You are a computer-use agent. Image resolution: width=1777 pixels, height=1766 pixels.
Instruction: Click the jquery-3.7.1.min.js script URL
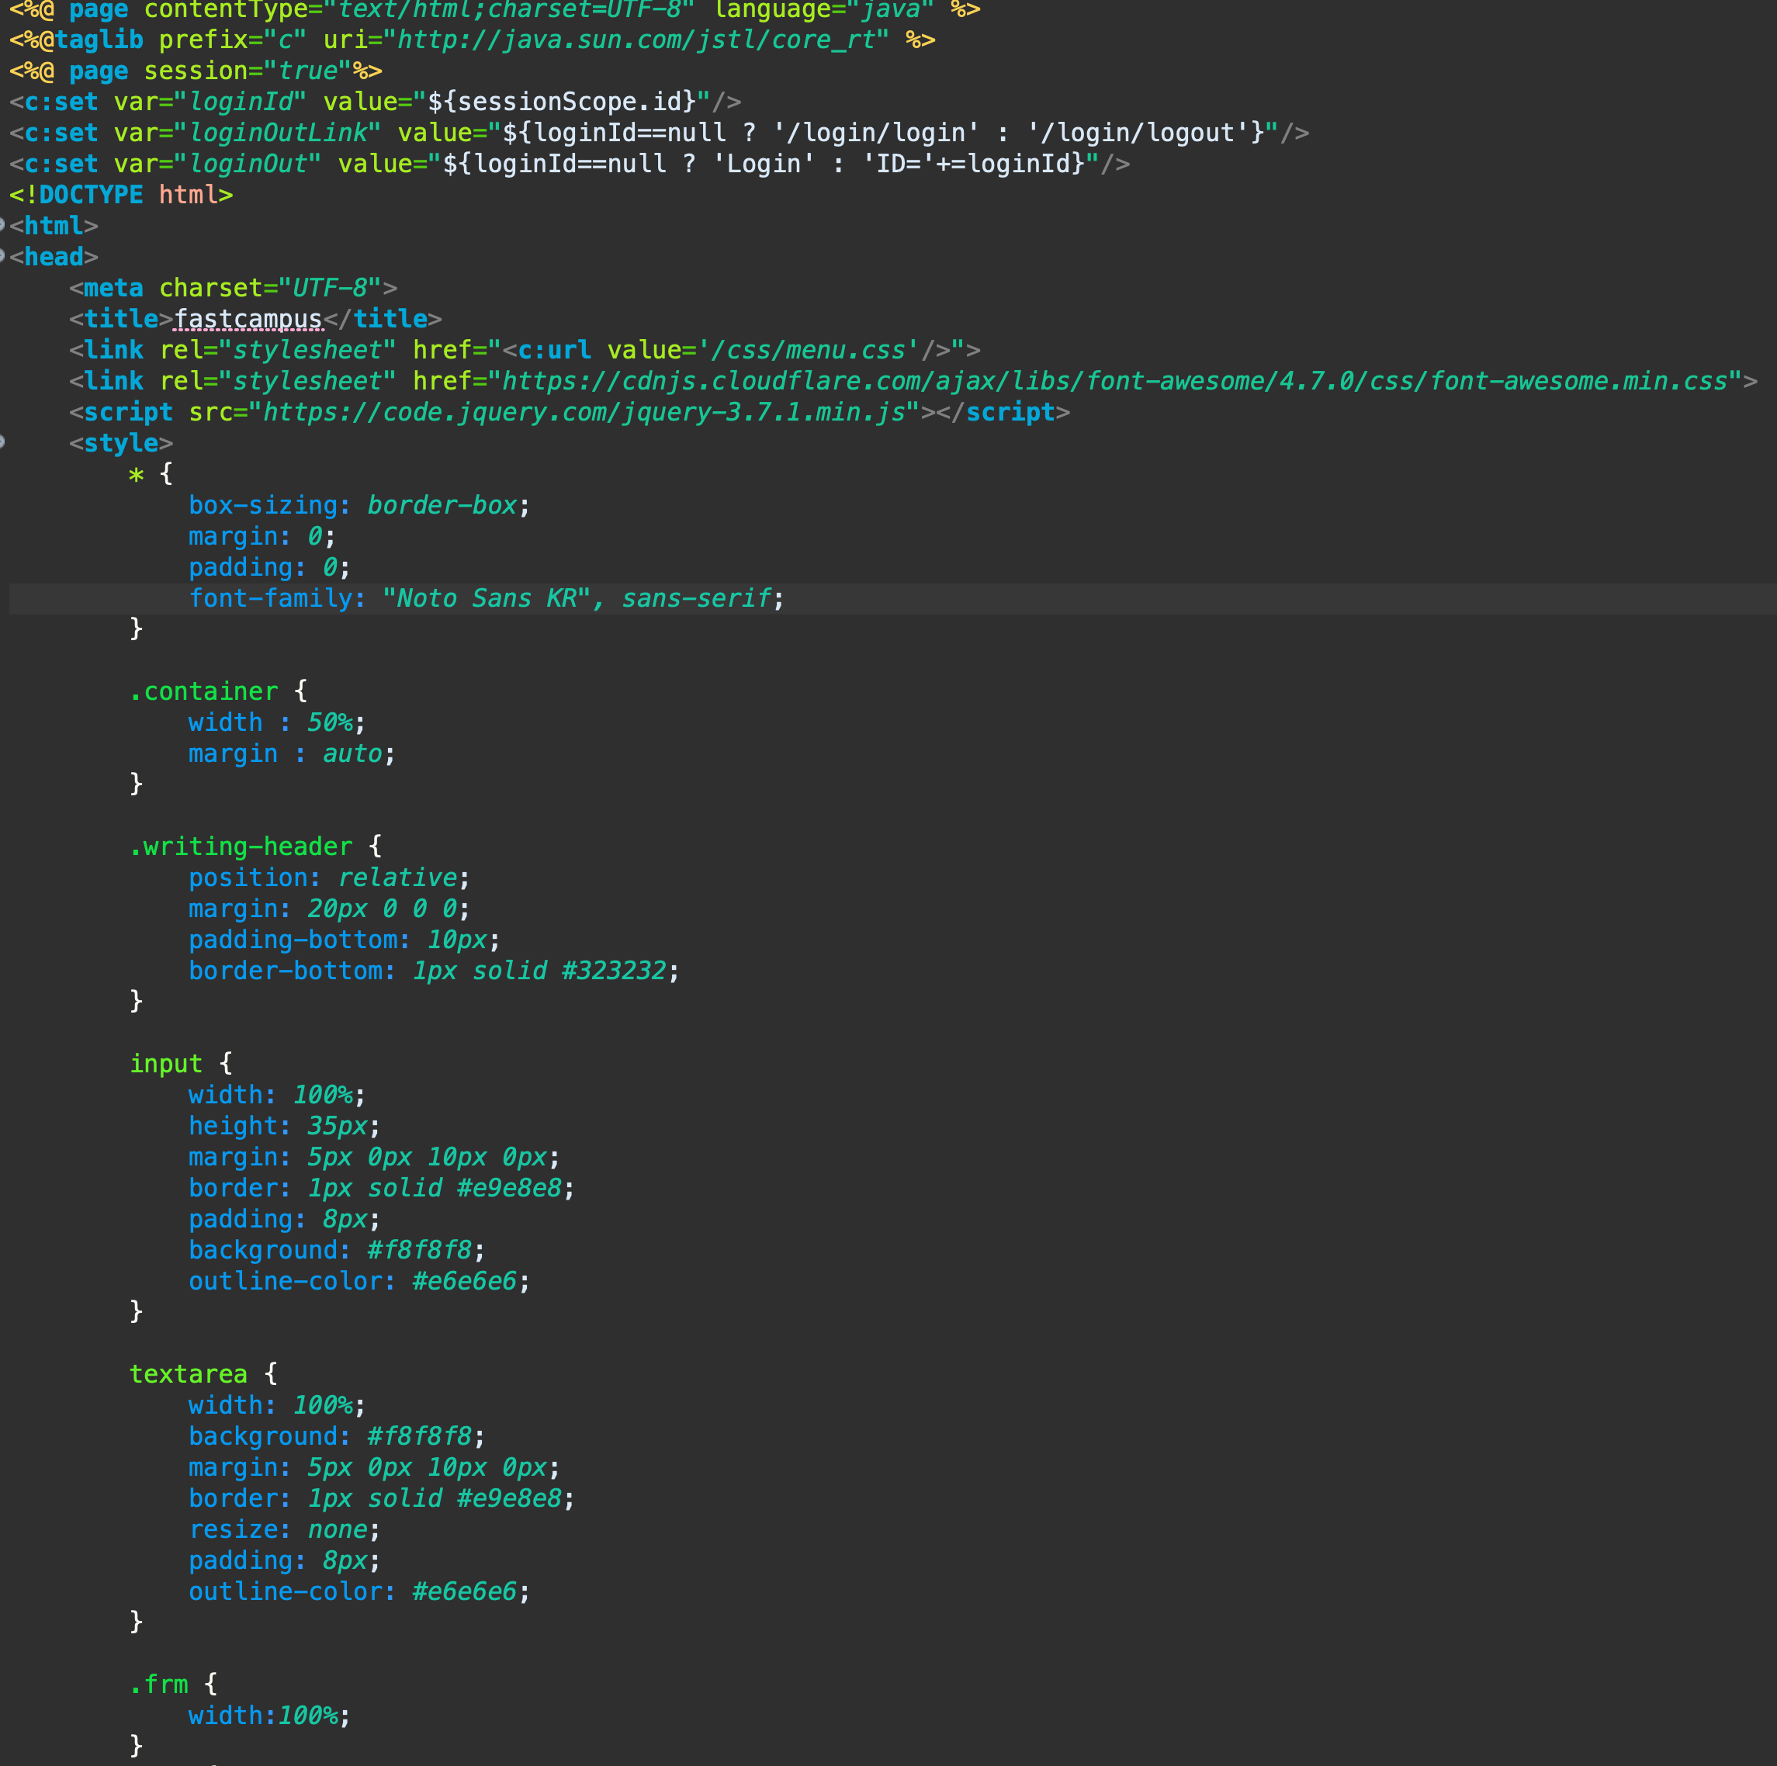(584, 412)
